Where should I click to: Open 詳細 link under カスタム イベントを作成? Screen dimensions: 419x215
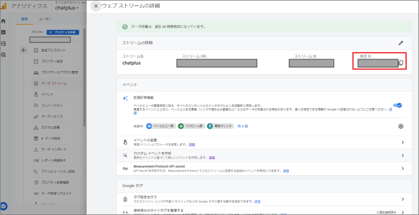click(212, 158)
